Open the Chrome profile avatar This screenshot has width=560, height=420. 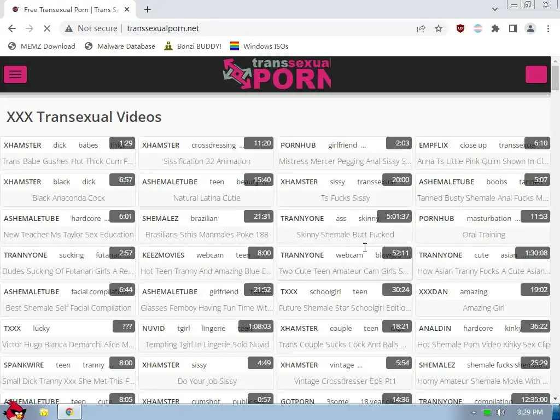pos(530,28)
